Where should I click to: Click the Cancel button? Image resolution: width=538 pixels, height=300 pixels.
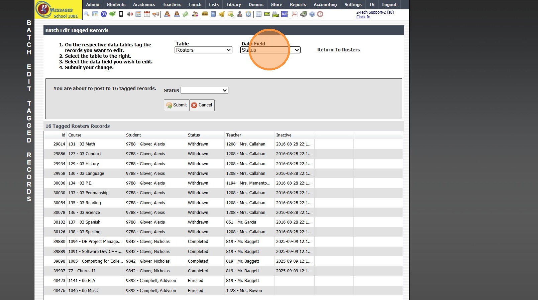pos(202,105)
